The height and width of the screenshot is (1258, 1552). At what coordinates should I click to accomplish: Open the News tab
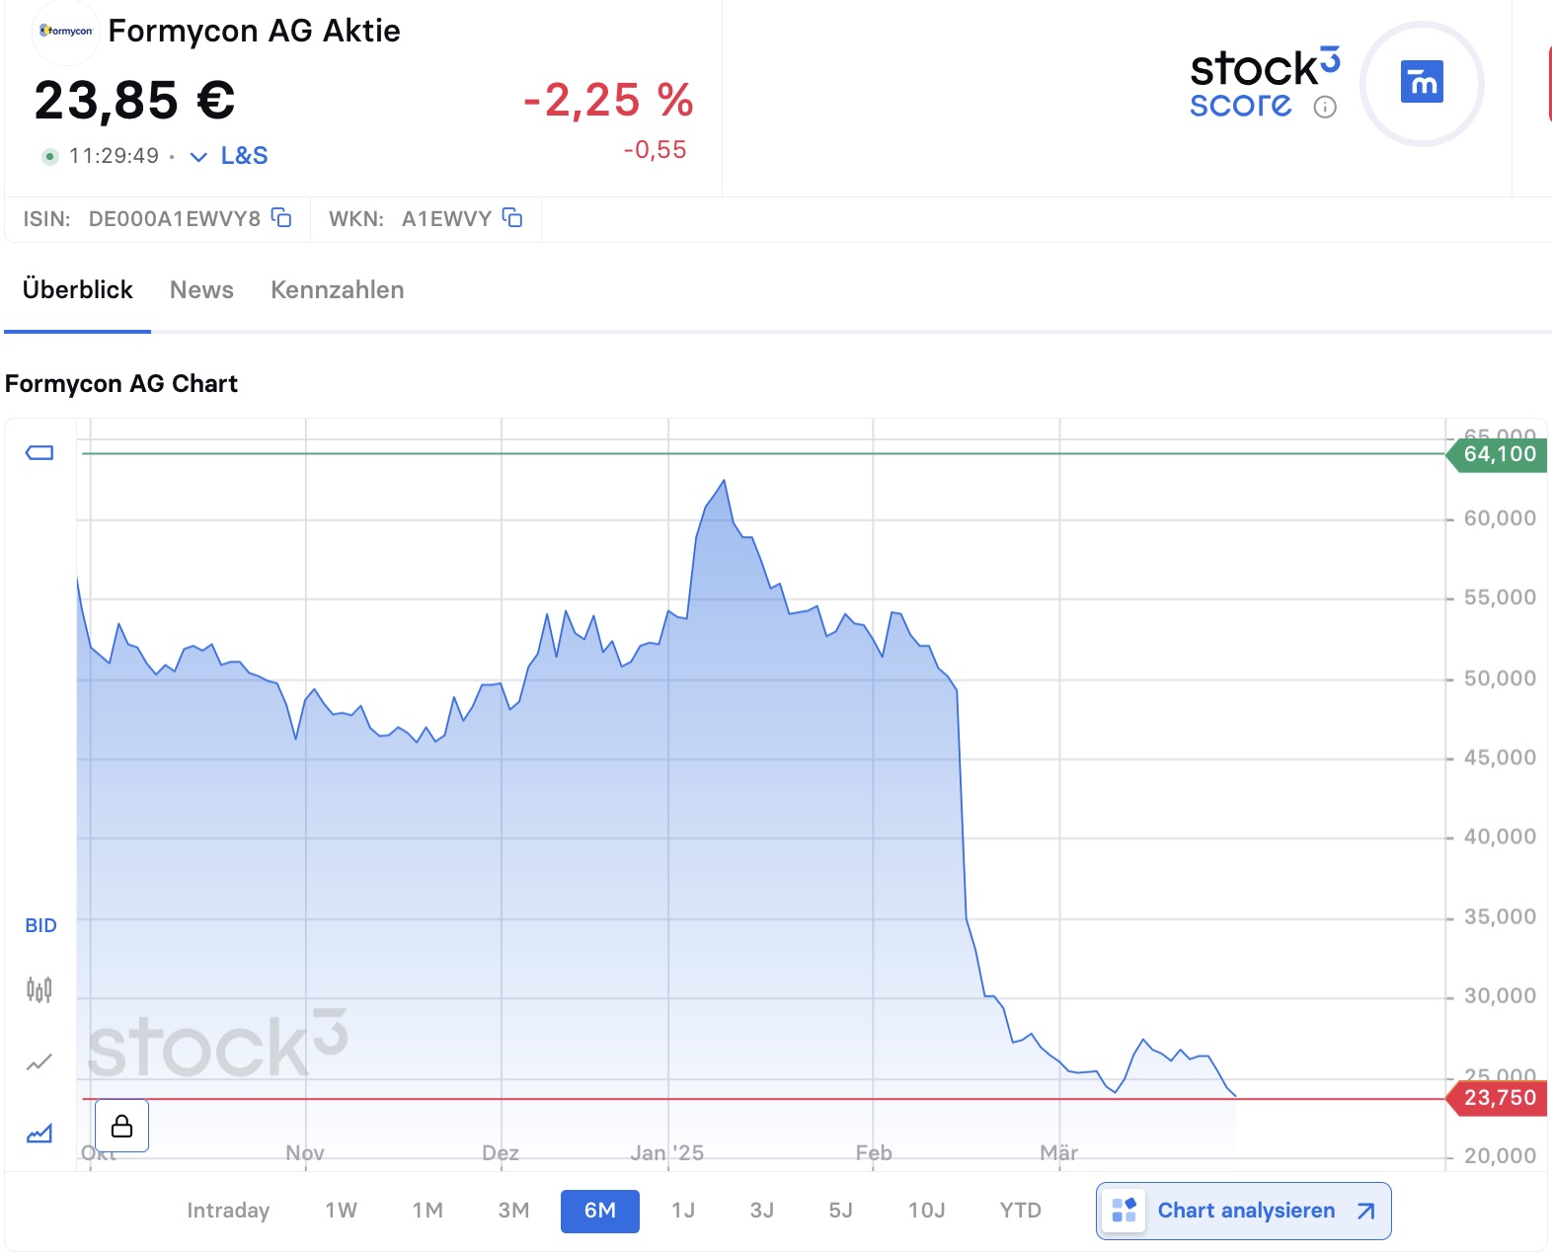[201, 289]
